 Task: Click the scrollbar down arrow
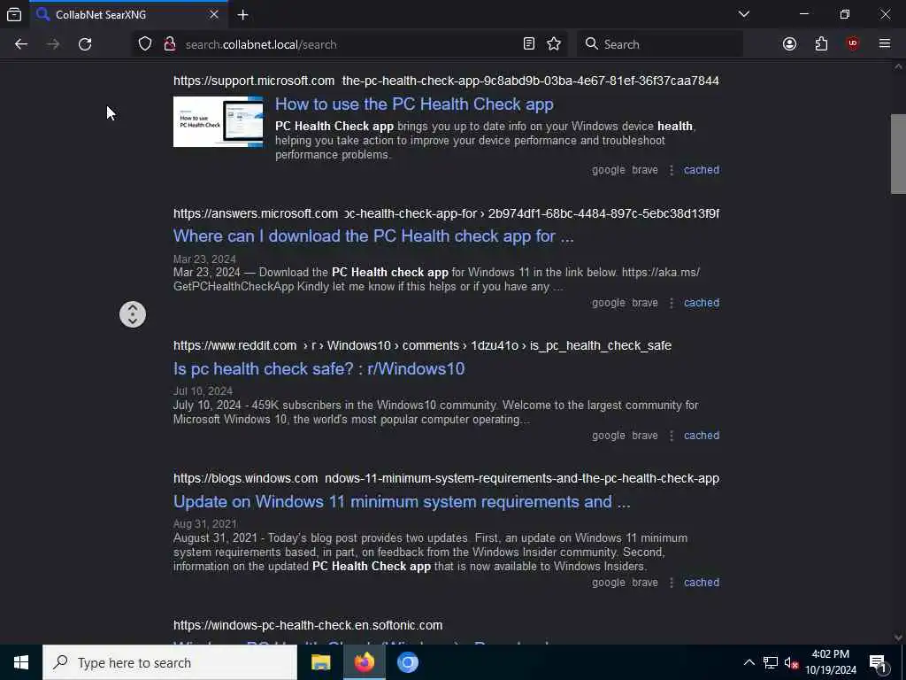click(x=898, y=637)
